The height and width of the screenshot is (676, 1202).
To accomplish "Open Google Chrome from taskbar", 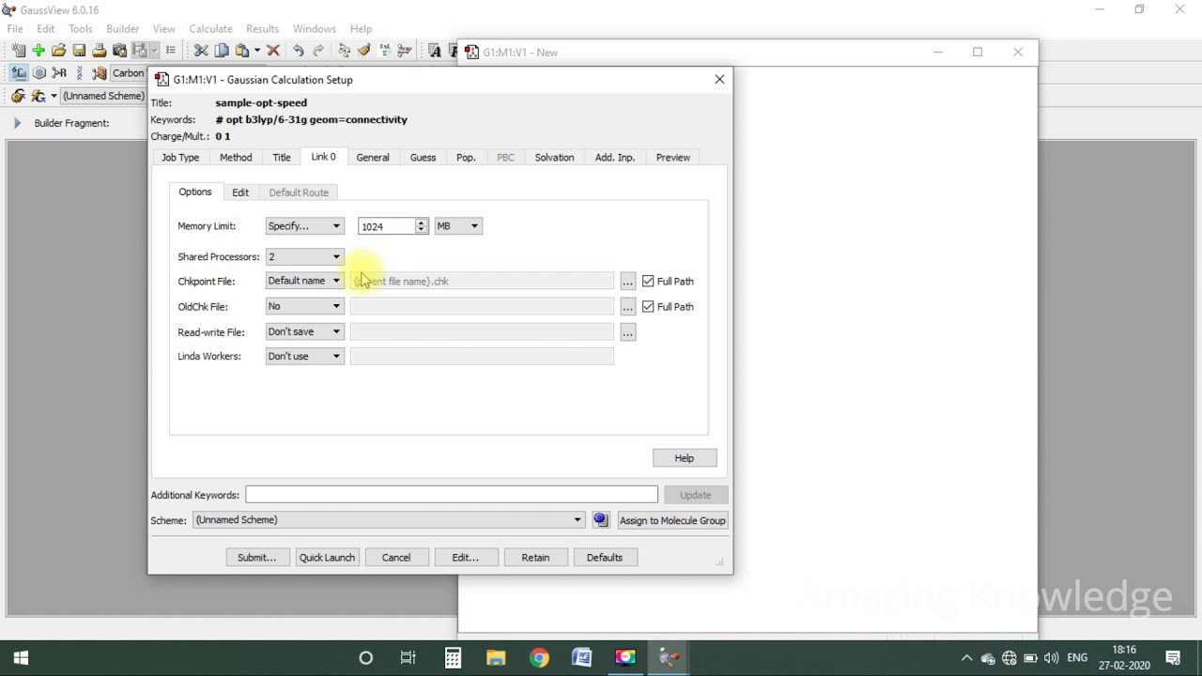I will pos(539,658).
